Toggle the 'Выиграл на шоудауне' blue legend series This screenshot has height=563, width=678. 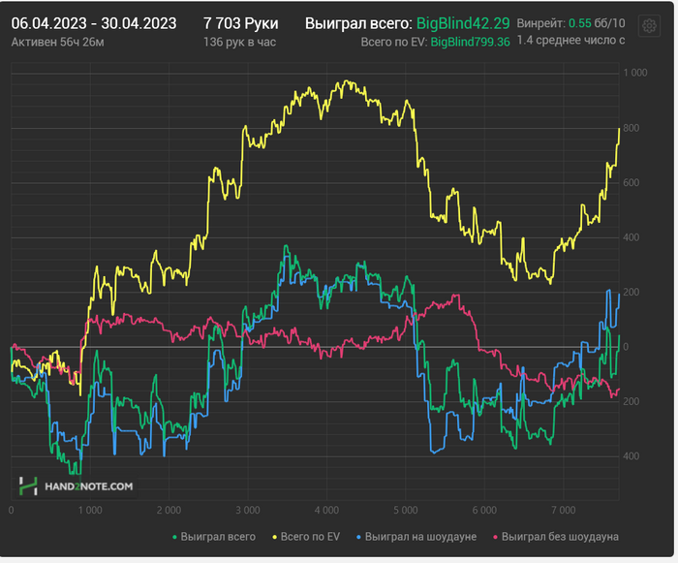416,537
